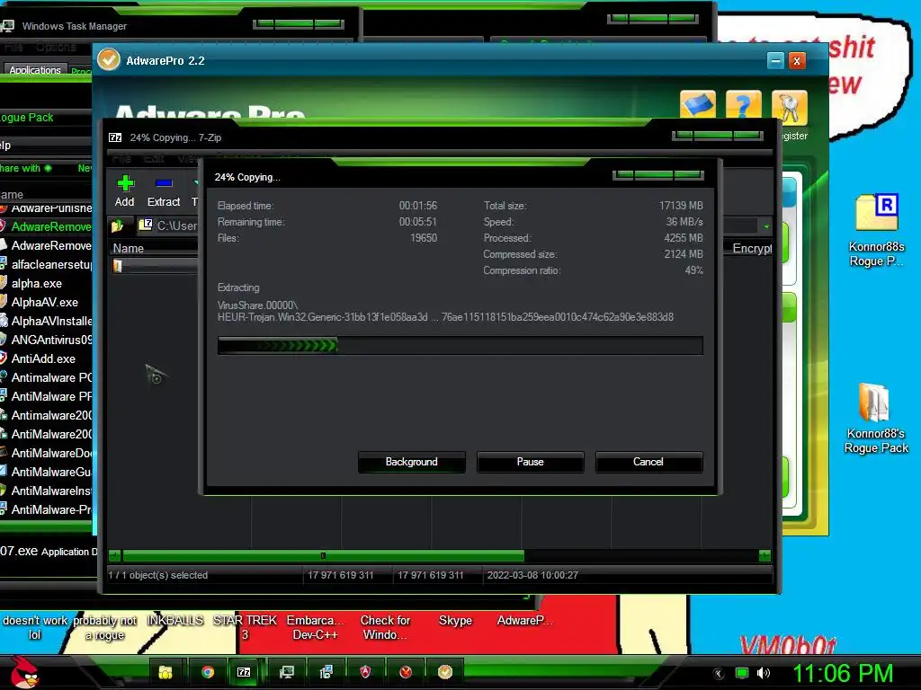This screenshot has width=921, height=690.
Task: Open 'probably not a rogue' desktop item
Action: click(104, 627)
